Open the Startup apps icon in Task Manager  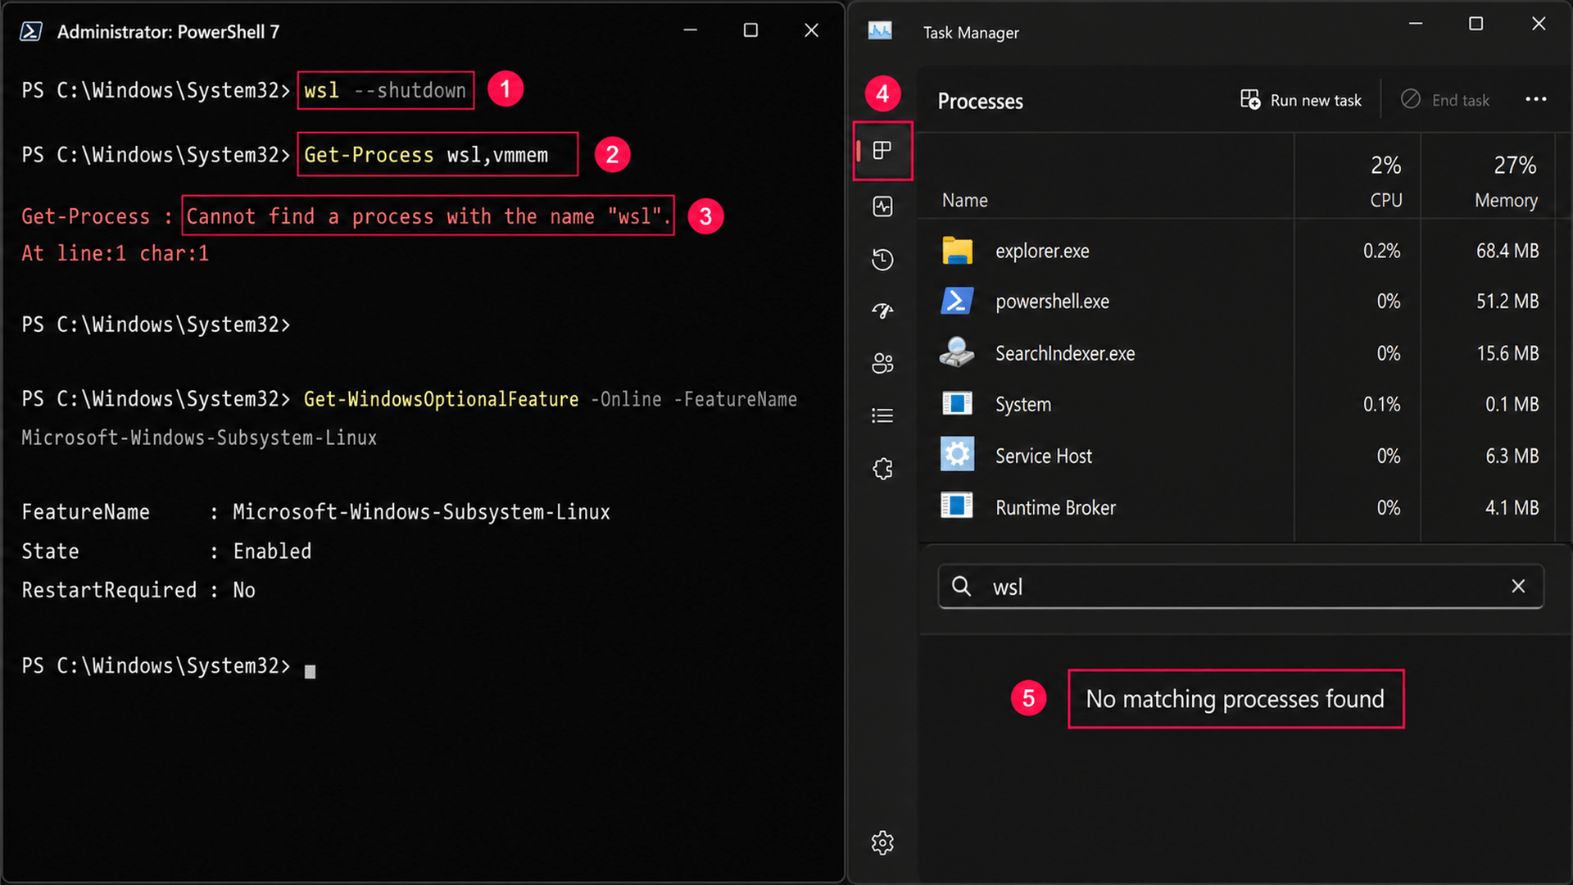882,311
